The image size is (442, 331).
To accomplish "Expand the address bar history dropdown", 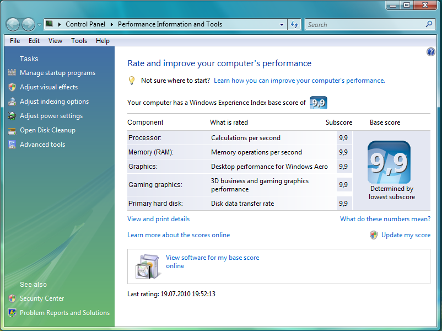I will 282,25.
